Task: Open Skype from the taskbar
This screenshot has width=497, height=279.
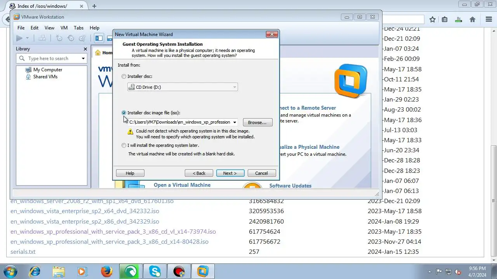Action: click(x=155, y=271)
